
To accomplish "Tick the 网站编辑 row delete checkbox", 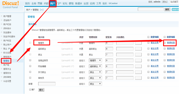I will point(30,66).
